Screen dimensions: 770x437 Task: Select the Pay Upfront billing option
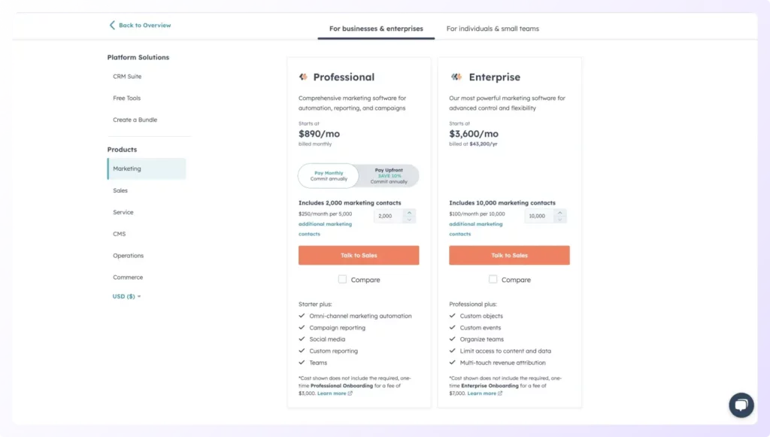[389, 176]
